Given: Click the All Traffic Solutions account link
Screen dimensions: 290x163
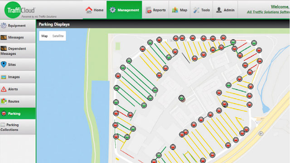Looking at the screenshot, I should [268, 12].
